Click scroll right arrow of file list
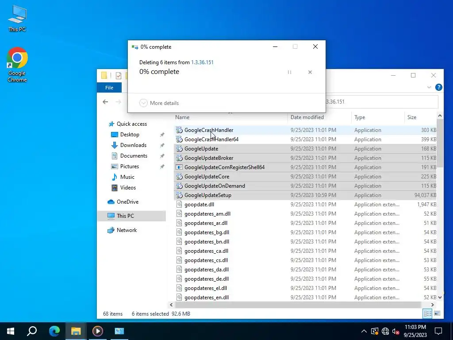This screenshot has height=340, width=453. click(433, 305)
